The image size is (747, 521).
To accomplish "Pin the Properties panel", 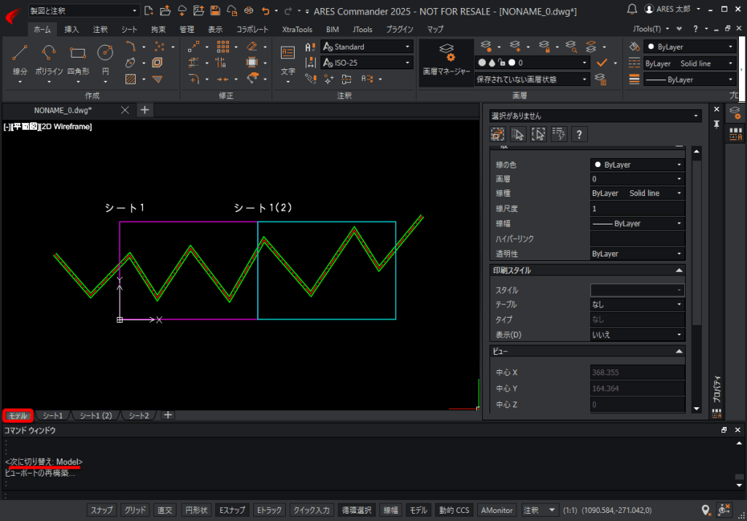I will click(716, 124).
